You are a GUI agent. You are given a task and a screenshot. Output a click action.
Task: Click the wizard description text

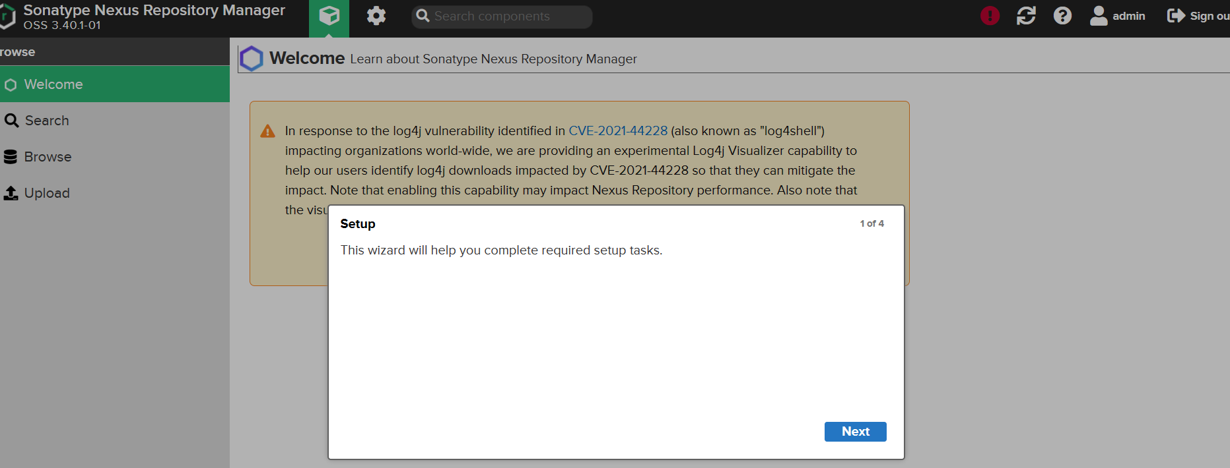501,250
